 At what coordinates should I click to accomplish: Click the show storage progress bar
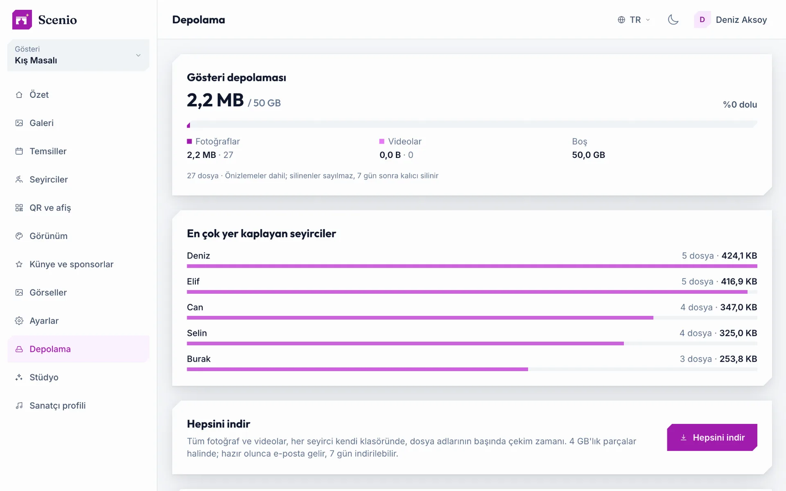[x=472, y=124]
